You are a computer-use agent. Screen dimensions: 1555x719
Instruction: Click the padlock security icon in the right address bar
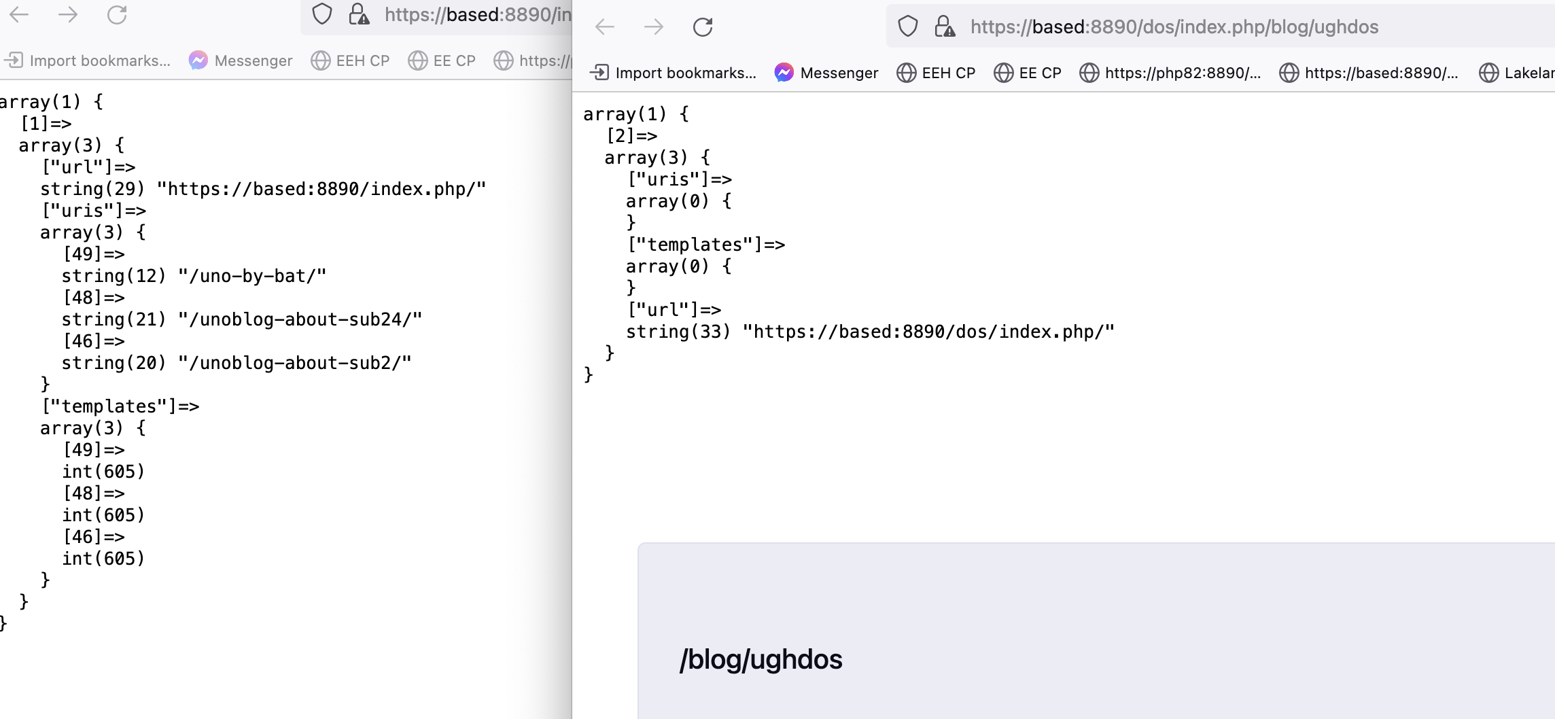click(946, 27)
